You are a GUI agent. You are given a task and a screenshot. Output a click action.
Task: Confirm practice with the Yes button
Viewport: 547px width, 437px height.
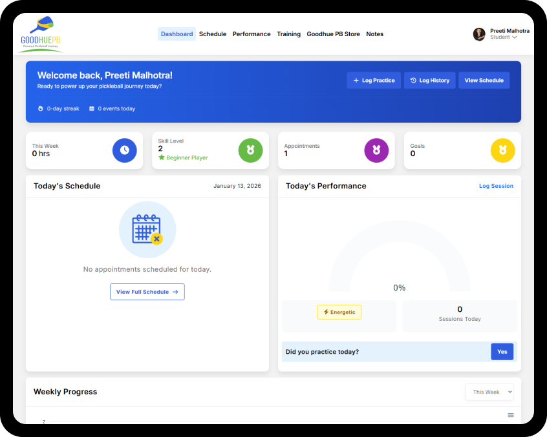[x=502, y=352]
